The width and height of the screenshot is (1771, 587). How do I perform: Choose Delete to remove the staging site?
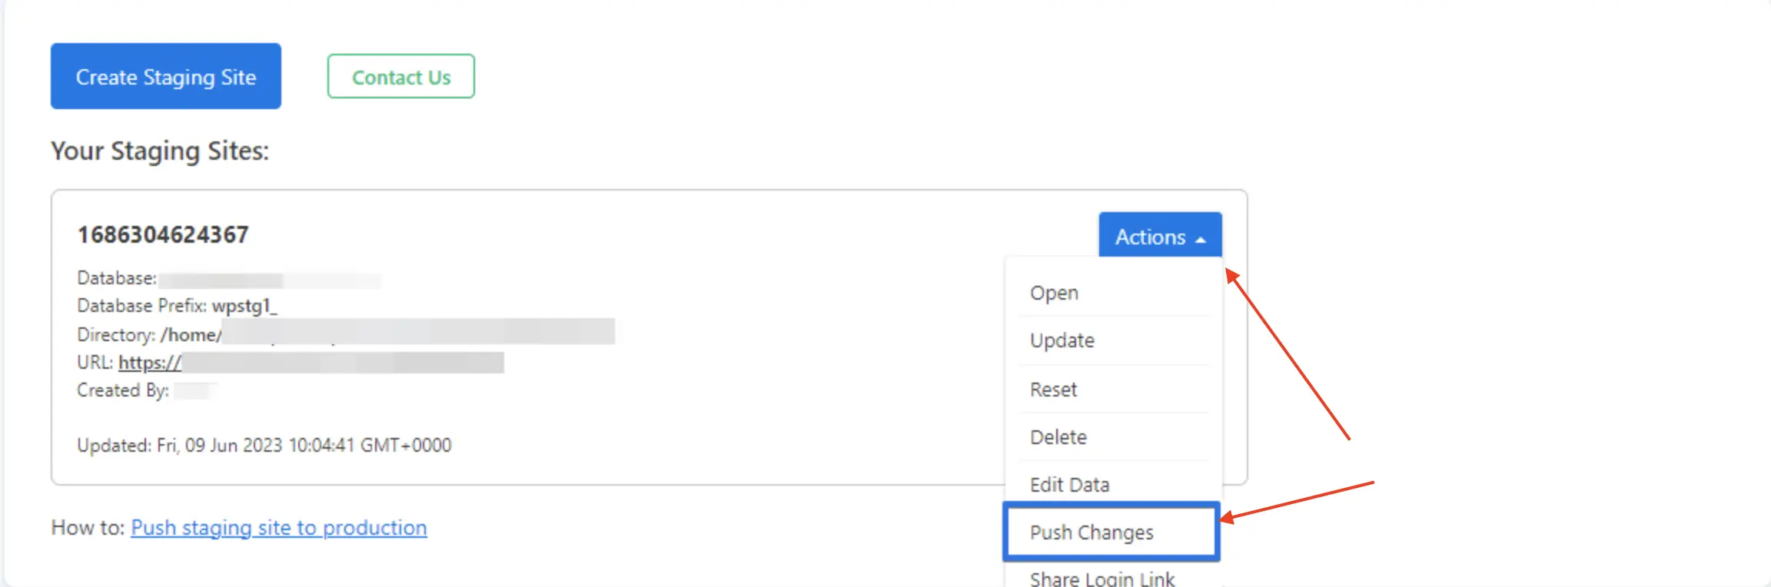pyautogui.click(x=1058, y=436)
